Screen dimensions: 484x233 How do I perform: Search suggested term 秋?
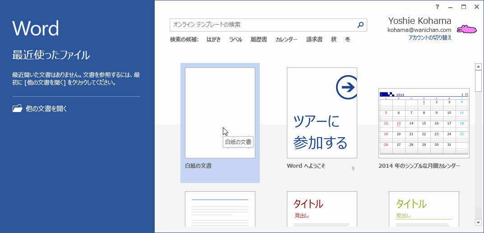coord(334,40)
